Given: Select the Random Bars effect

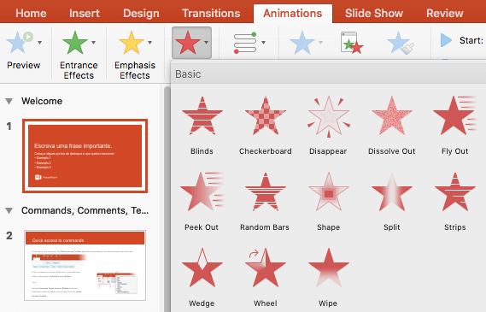Looking at the screenshot, I should 265,201.
